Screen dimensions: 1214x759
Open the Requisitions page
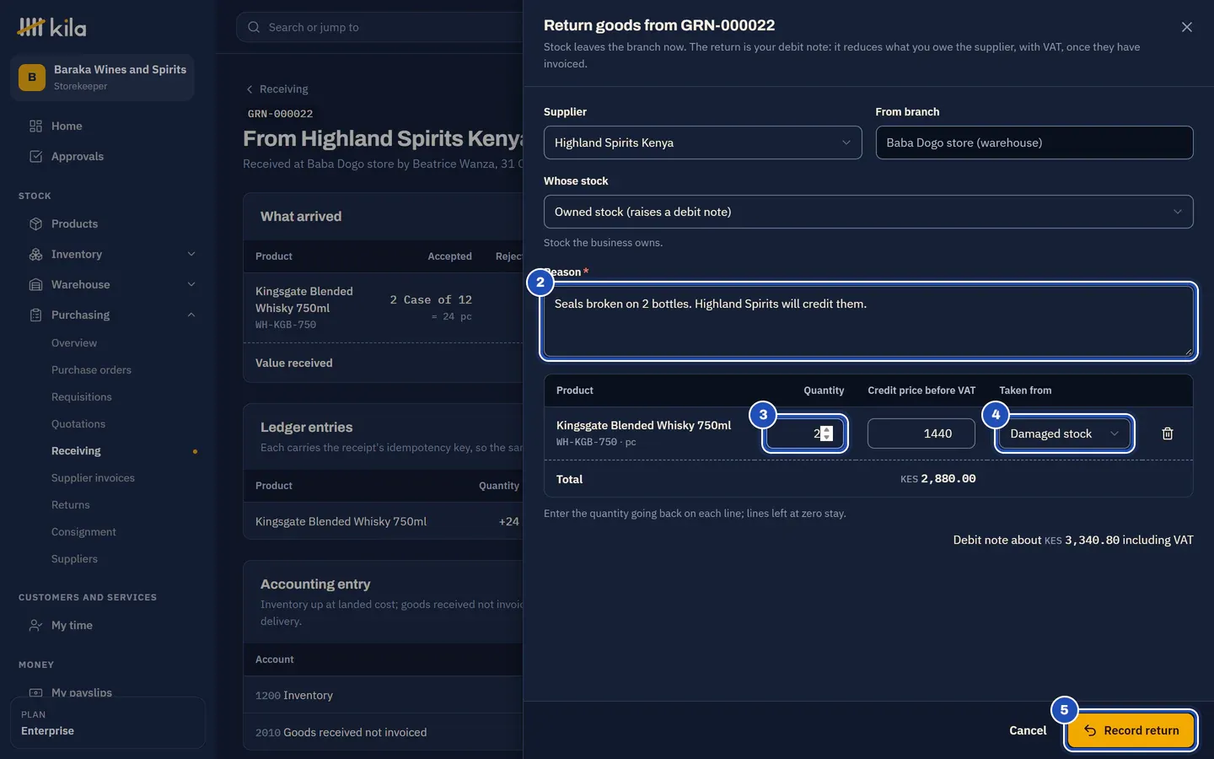click(x=82, y=396)
